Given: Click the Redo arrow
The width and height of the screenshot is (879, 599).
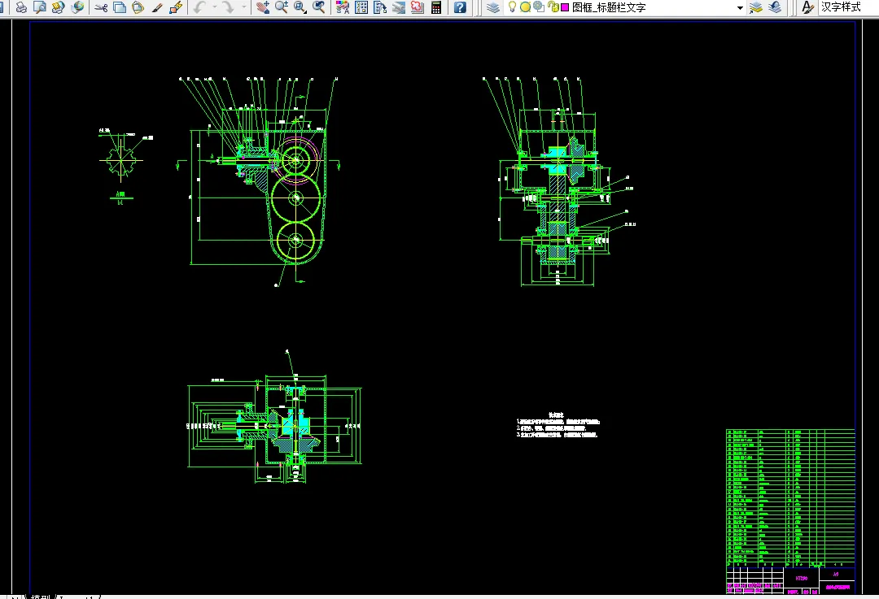Looking at the screenshot, I should pyautogui.click(x=228, y=7).
